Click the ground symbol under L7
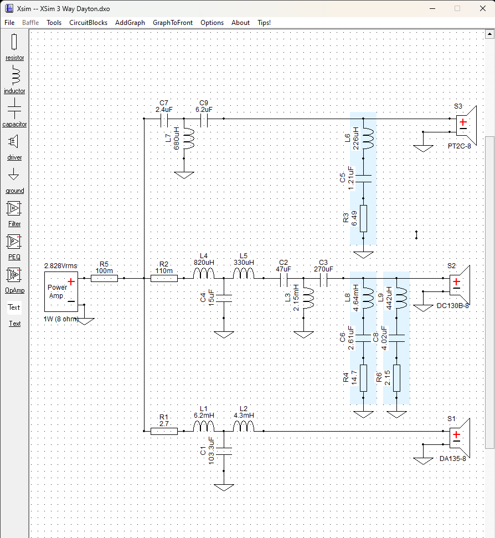Screen dimensions: 495x538 coord(184,175)
